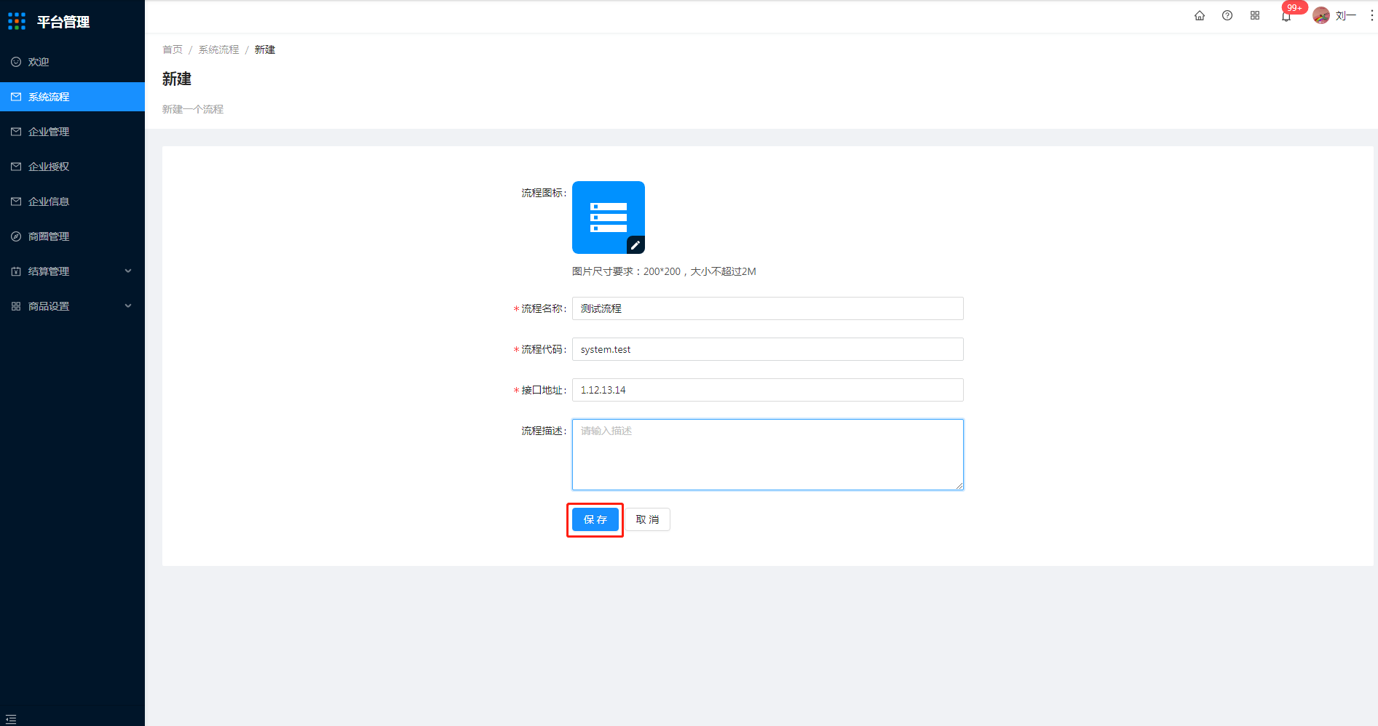Click the 平台管理 title text
The width and height of the screenshot is (1378, 726).
coord(63,22)
